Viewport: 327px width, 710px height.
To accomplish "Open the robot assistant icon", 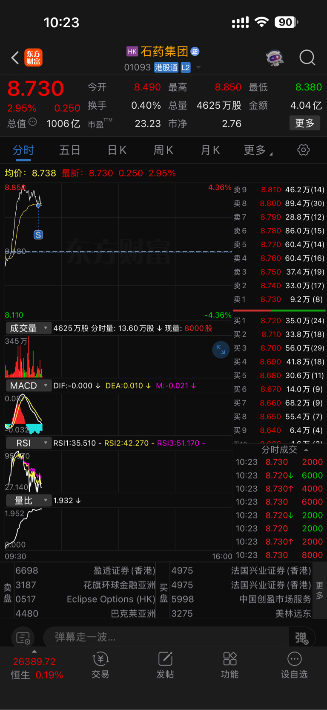I will point(275,58).
